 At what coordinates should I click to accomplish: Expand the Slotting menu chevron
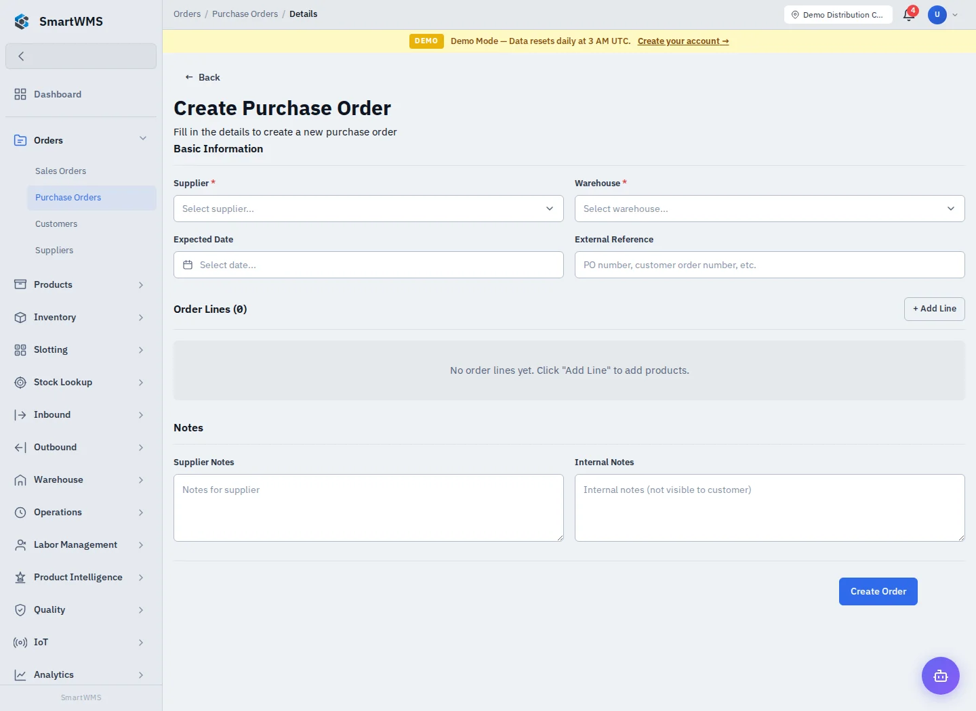[141, 350]
